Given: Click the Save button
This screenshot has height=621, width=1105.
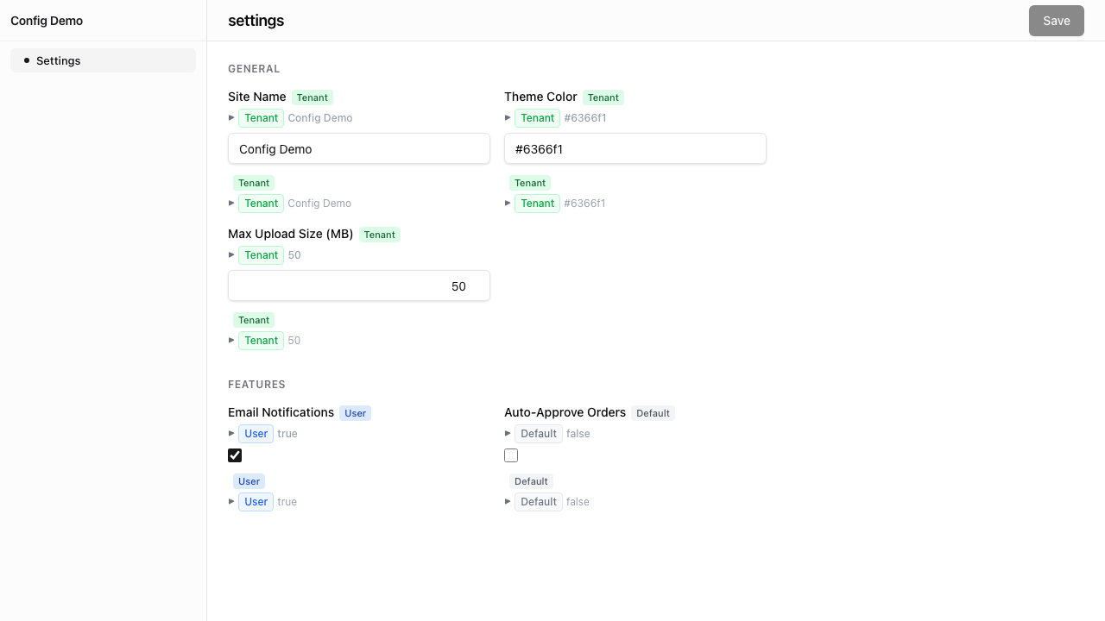Looking at the screenshot, I should click(x=1056, y=21).
